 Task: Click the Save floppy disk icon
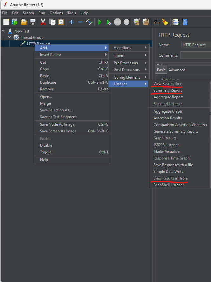[x=33, y=22]
